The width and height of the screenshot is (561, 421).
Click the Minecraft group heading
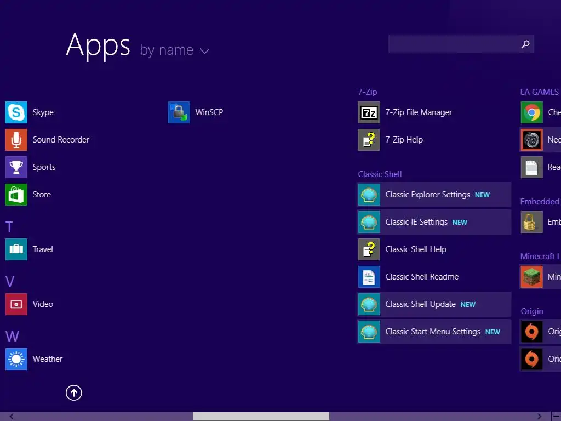click(x=540, y=257)
